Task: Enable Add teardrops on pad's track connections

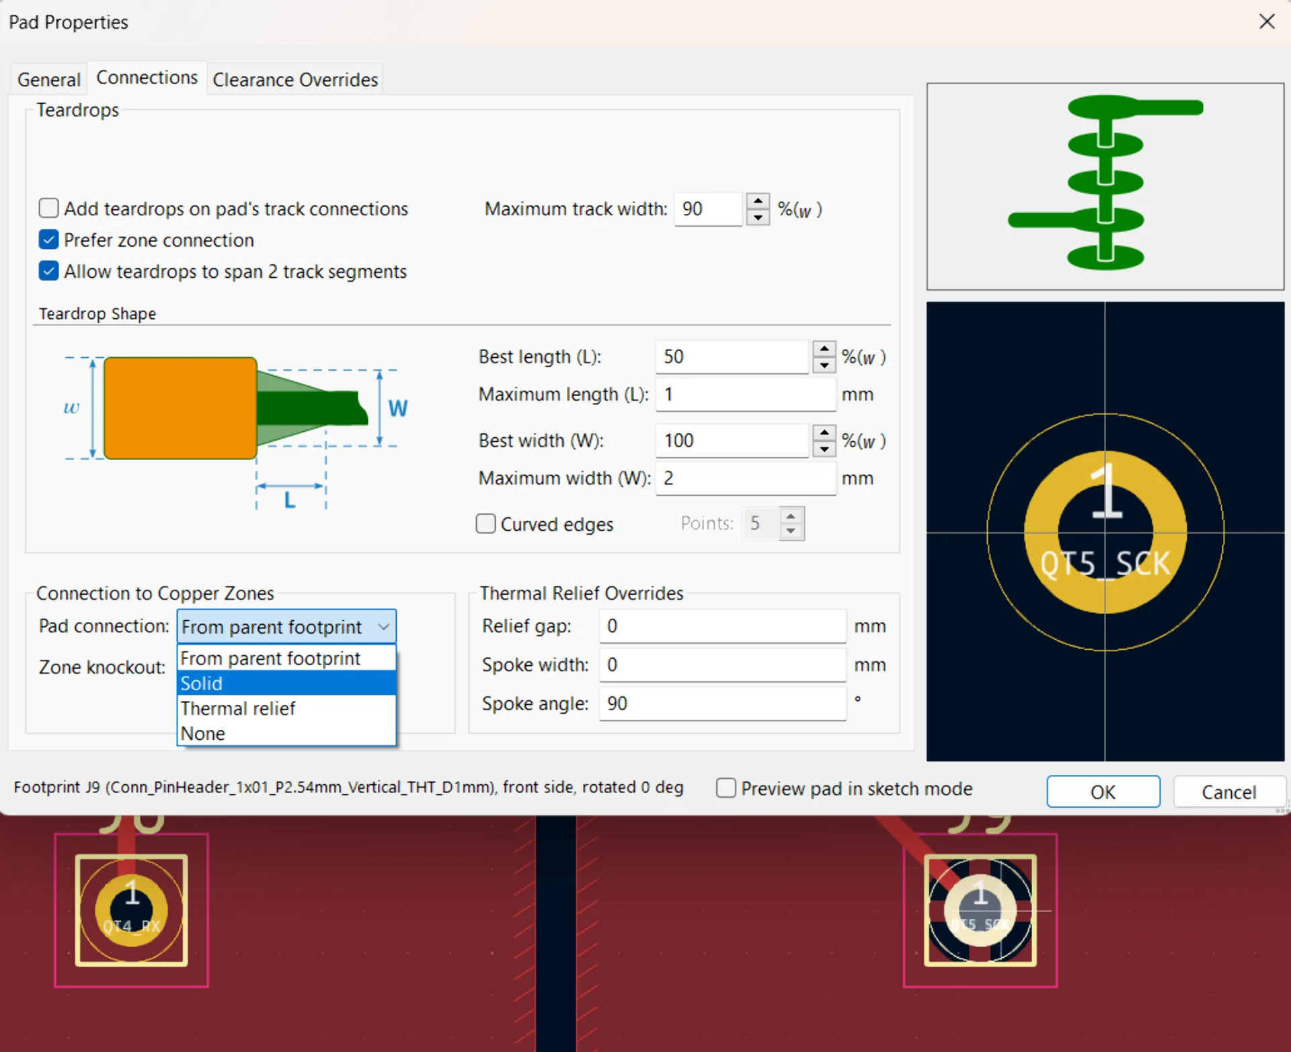Action: [49, 209]
